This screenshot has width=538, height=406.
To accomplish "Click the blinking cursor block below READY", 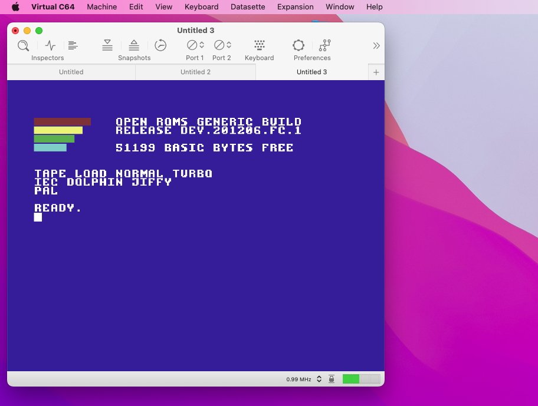I will [x=38, y=217].
